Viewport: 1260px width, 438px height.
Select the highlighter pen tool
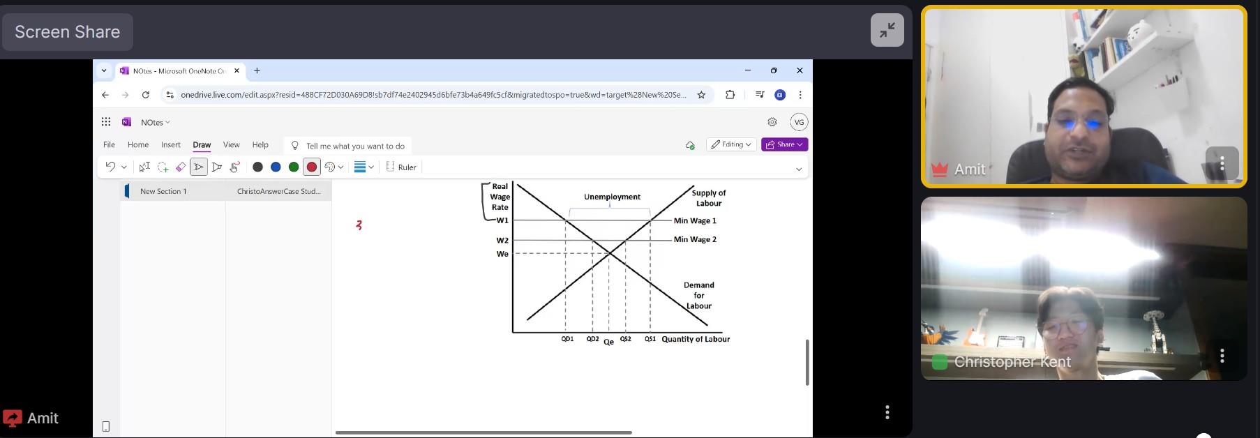click(217, 167)
